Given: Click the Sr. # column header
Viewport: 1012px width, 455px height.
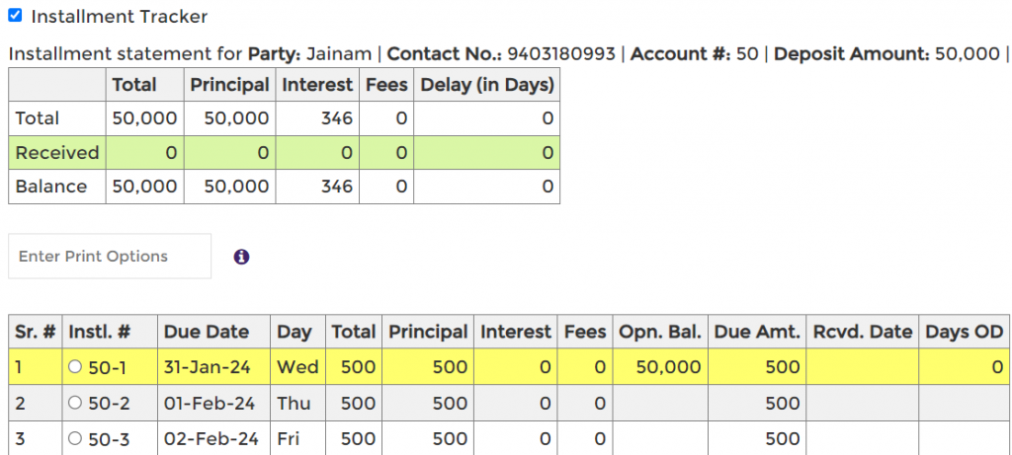Looking at the screenshot, I should [35, 332].
